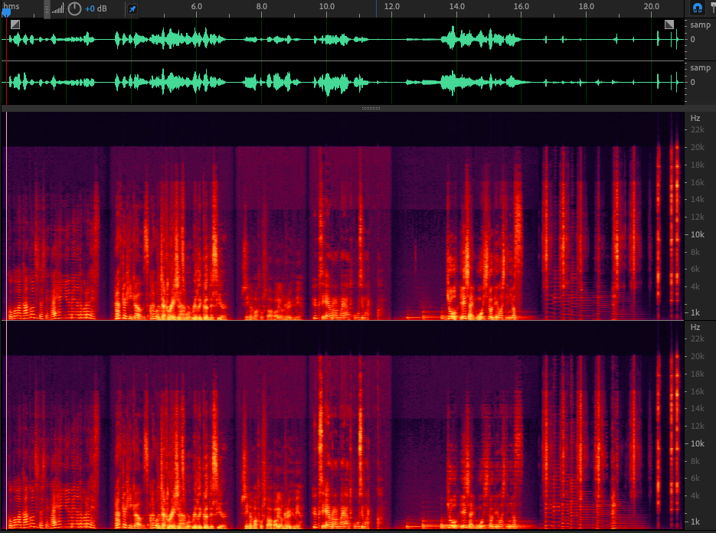The height and width of the screenshot is (533, 716).
Task: Click the 10k mark on upper frequency scale
Action: 698,234
